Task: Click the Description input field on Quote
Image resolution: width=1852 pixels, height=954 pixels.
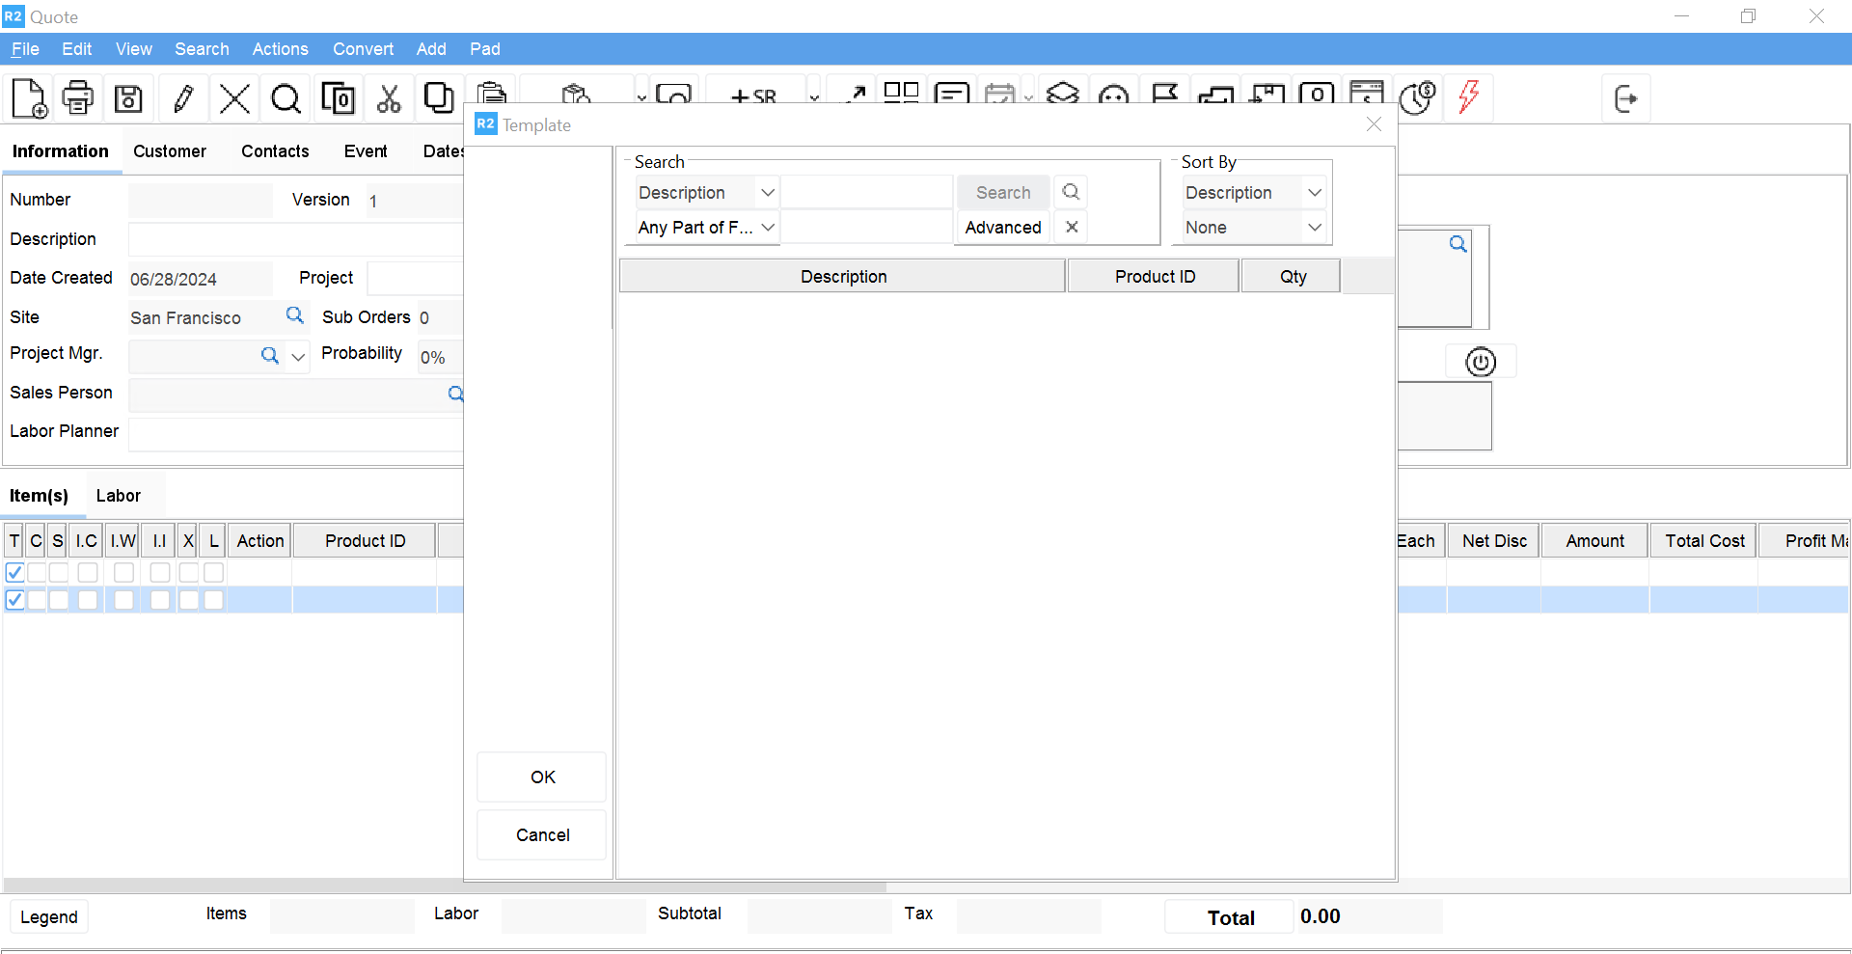Action: (x=295, y=239)
